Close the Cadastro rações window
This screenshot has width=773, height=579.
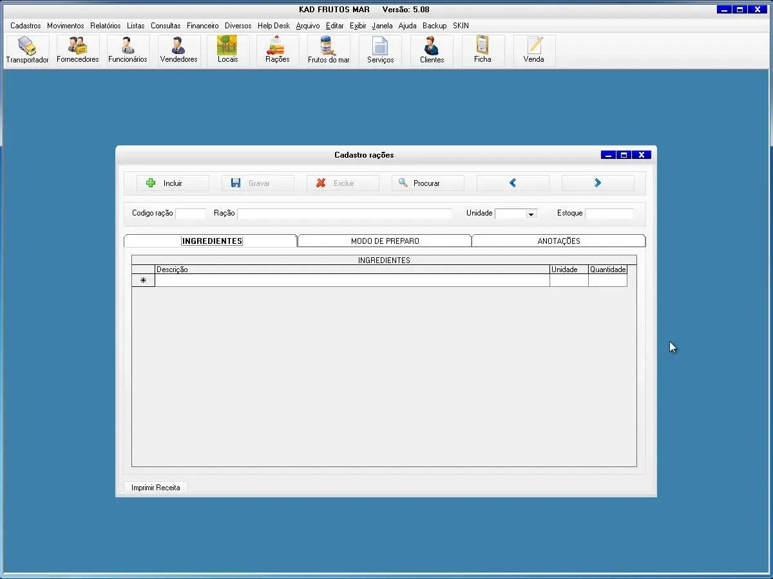[x=642, y=155]
